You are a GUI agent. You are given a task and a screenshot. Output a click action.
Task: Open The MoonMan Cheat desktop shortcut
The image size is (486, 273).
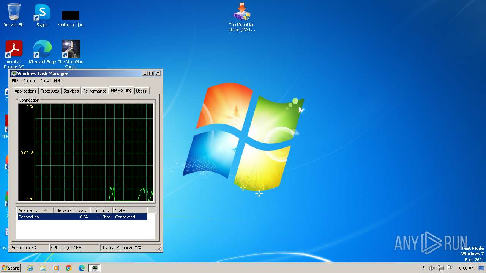(x=71, y=54)
